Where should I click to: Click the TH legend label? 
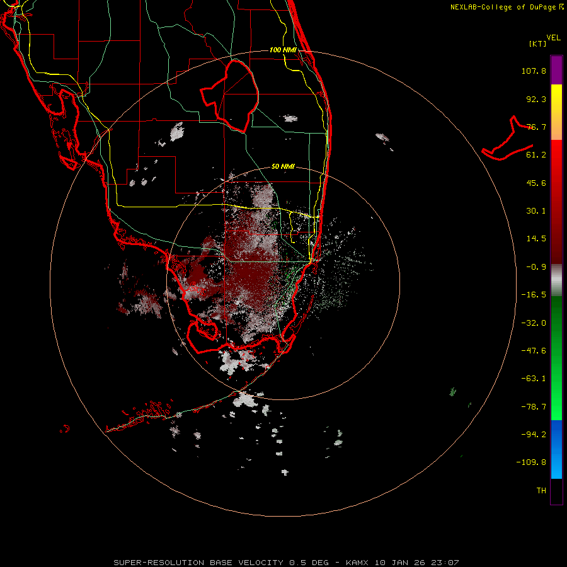541,491
